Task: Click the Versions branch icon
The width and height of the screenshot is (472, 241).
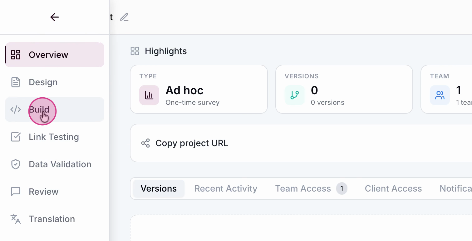Action: pos(294,95)
